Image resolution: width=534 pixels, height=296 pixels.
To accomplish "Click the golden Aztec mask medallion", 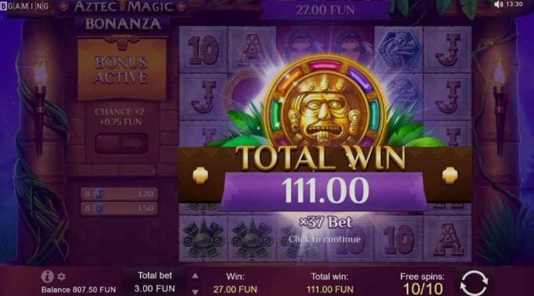I will 325,102.
